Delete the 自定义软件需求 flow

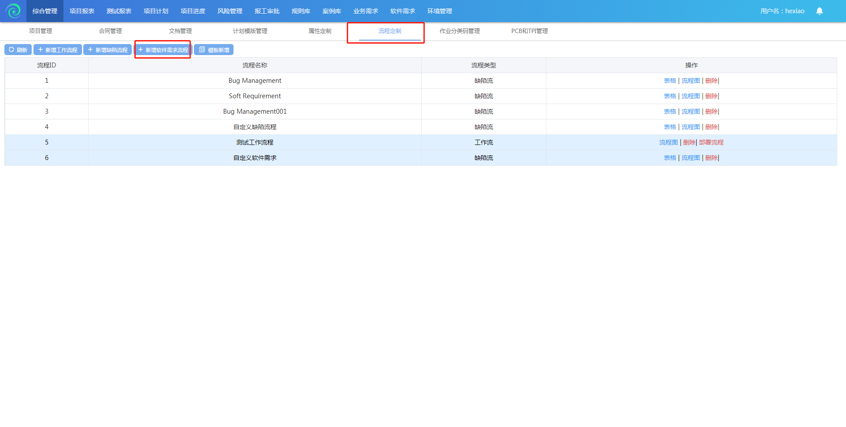point(711,158)
